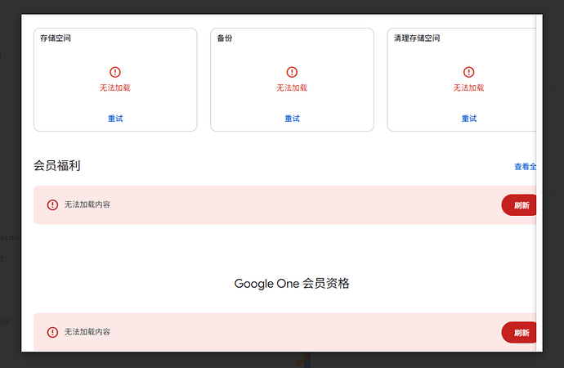The image size is (564, 368).
Task: Click 无法加载 text in 存储空间 card
Action: click(115, 88)
